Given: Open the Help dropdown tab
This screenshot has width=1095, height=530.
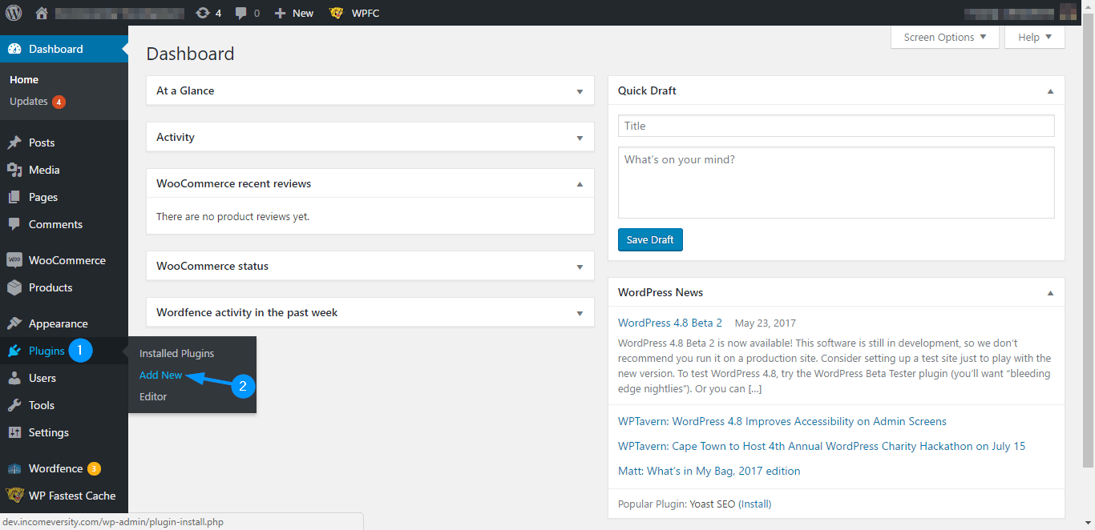Looking at the screenshot, I should [x=1035, y=37].
